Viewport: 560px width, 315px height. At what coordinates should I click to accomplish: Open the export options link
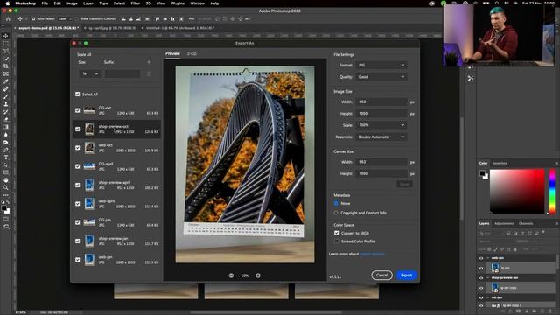point(372,254)
